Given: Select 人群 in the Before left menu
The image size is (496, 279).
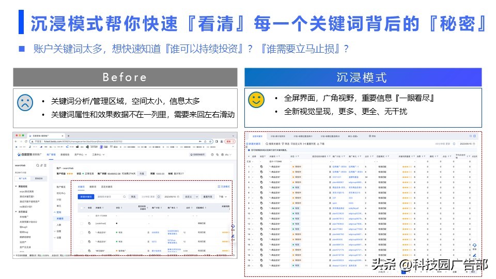Looking at the screenshot, I should pos(59,225).
